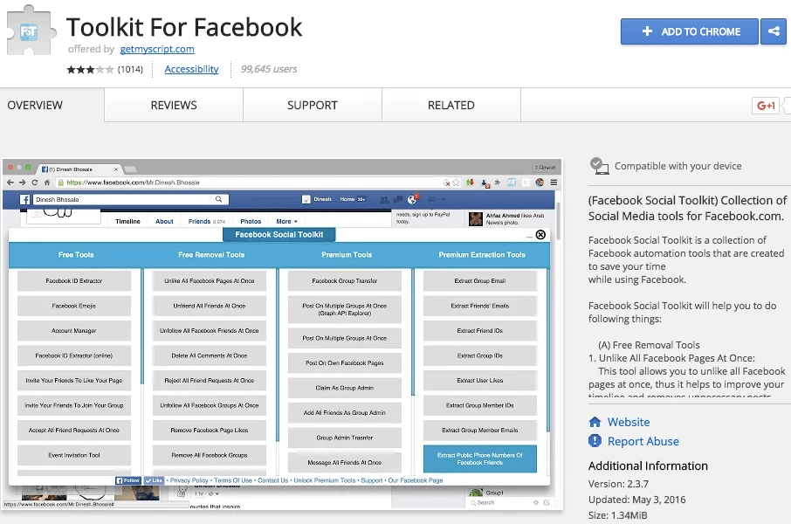
Task: Click the Extract Public Phone Numbers highlighted button
Action: (x=480, y=458)
